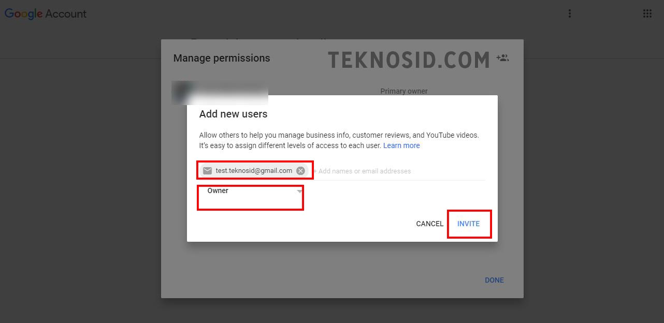This screenshot has height=323, width=664.
Task: Send the invitation with the Invite button
Action: click(x=468, y=224)
